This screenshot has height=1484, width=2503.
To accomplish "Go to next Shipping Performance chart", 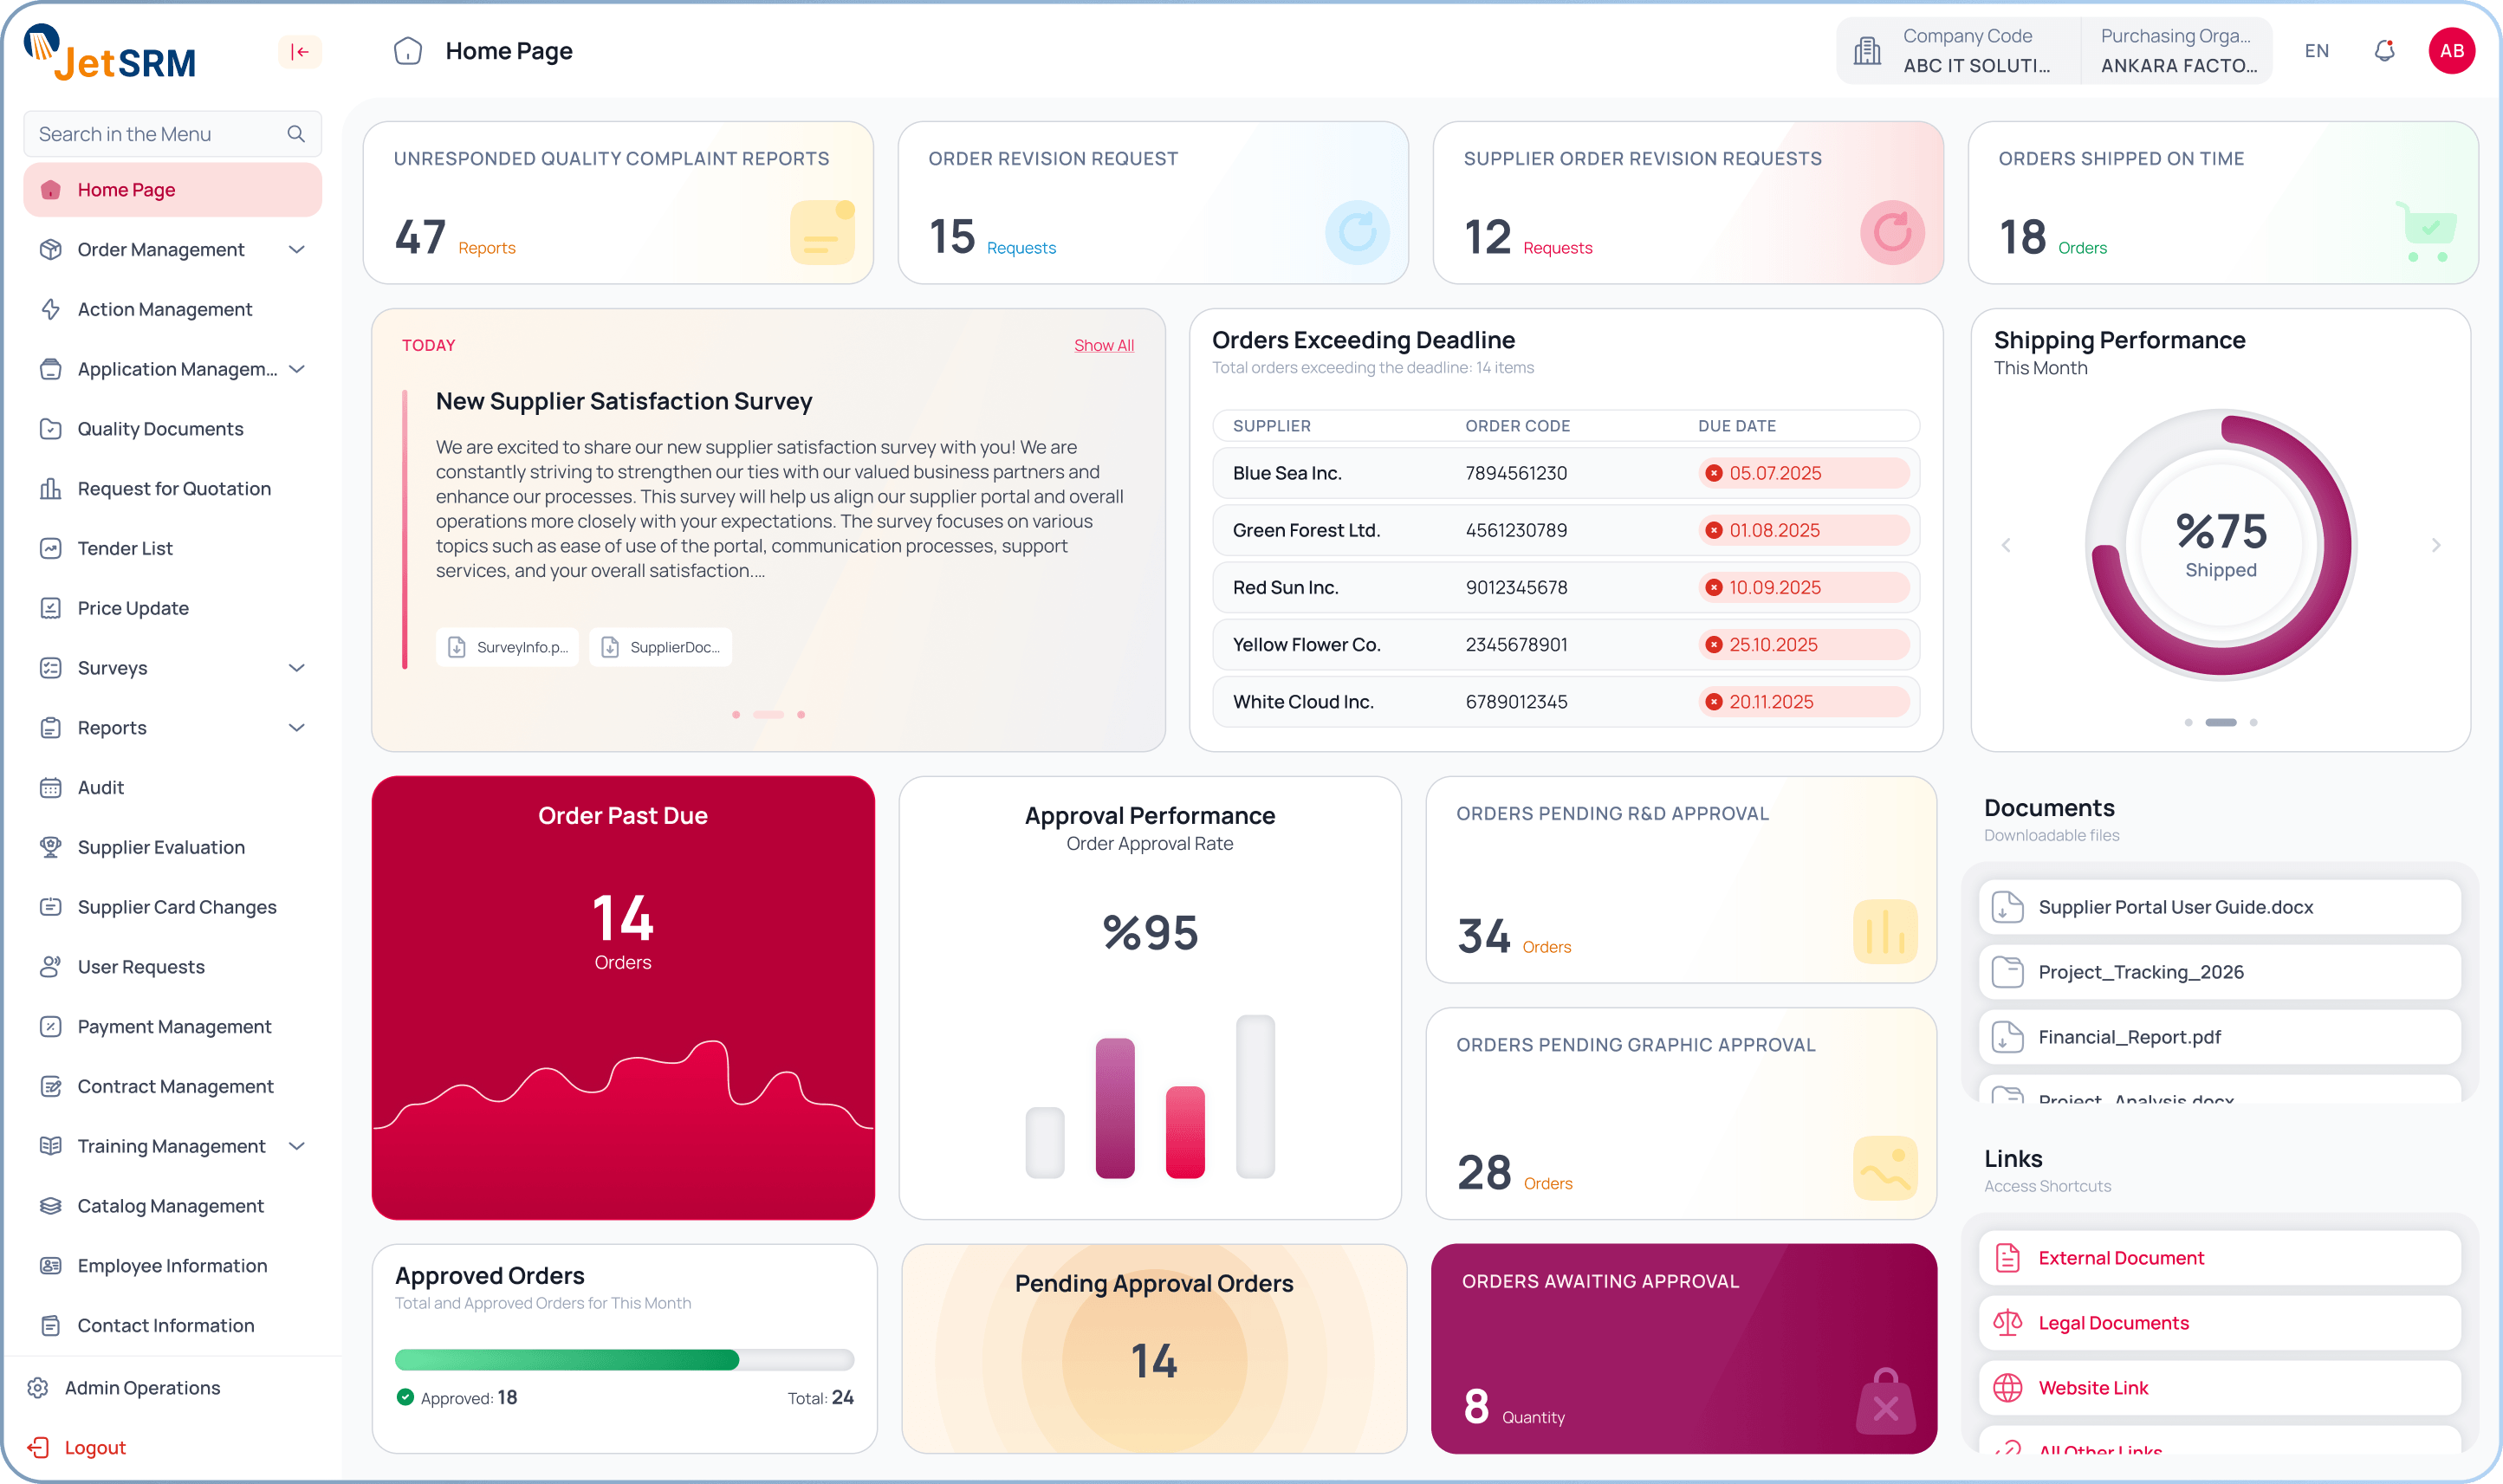I will [2436, 545].
